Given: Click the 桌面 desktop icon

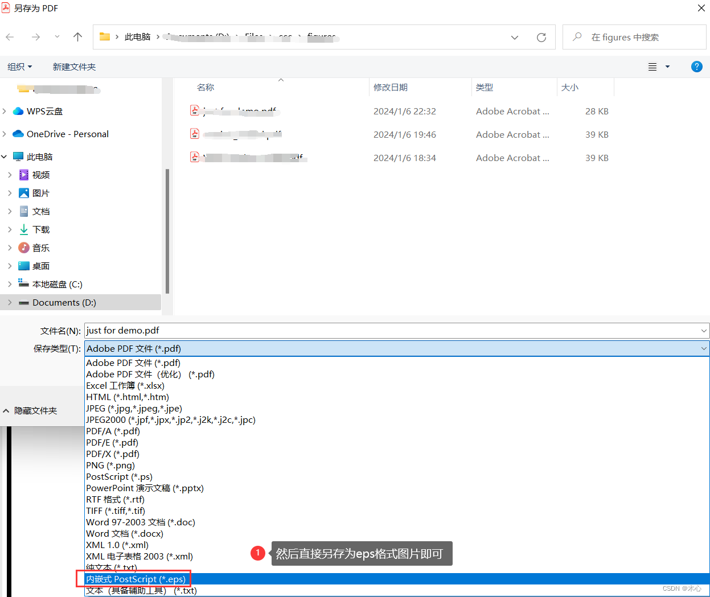Looking at the screenshot, I should pos(24,266).
